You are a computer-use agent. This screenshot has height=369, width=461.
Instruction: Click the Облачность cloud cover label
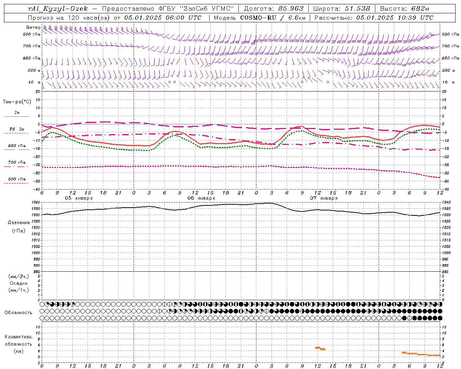18,312
